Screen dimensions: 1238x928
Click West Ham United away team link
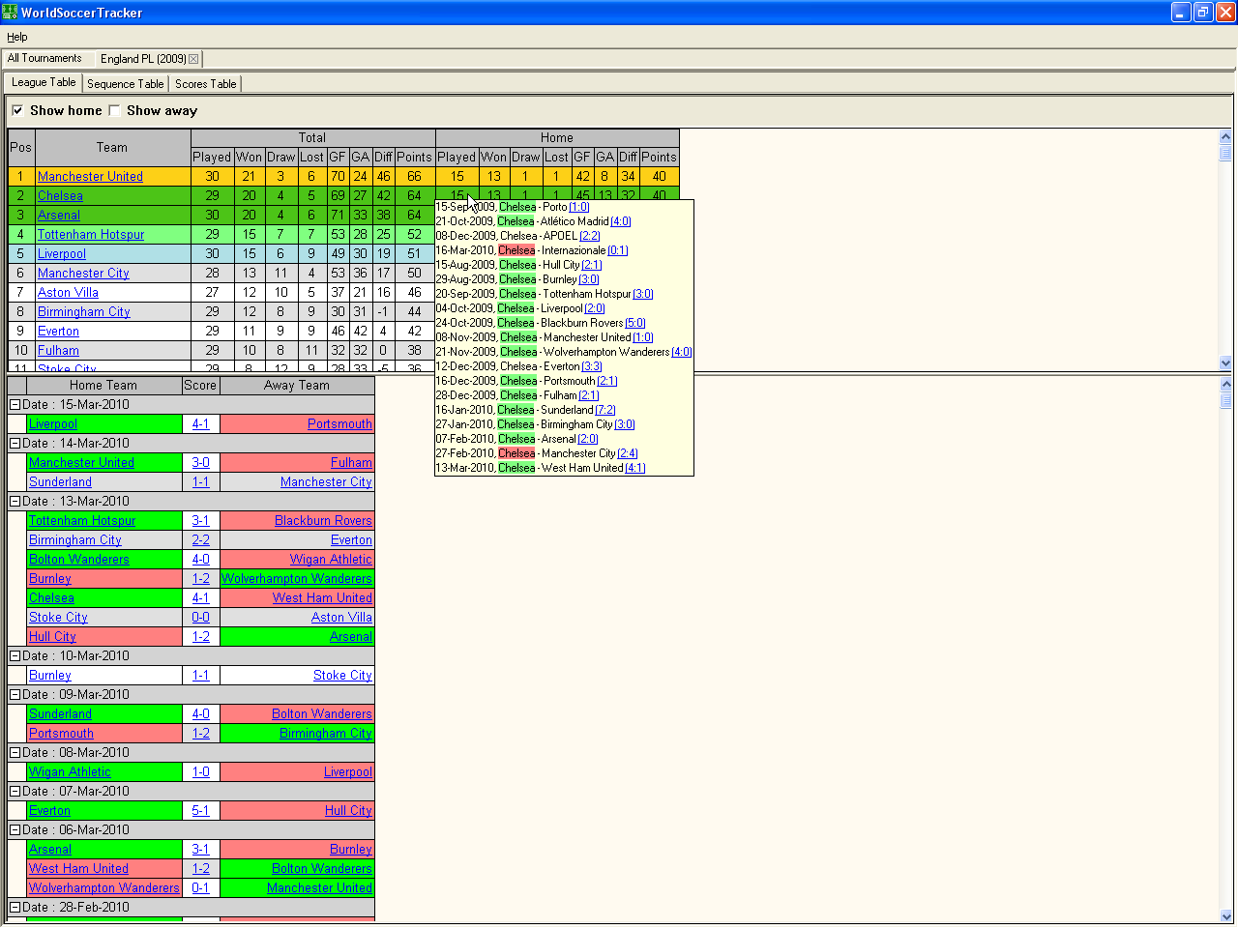click(x=322, y=598)
